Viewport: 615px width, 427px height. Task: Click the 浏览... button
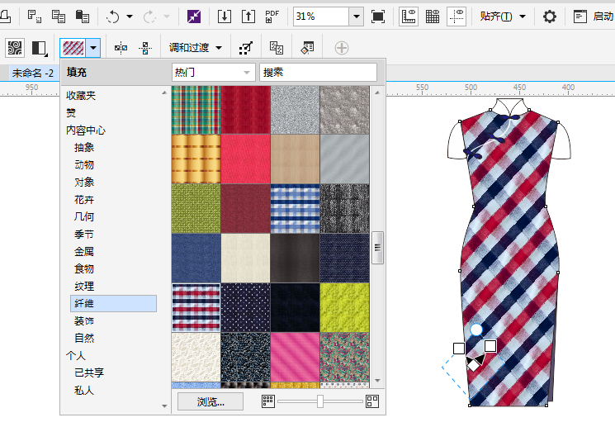[x=211, y=401]
